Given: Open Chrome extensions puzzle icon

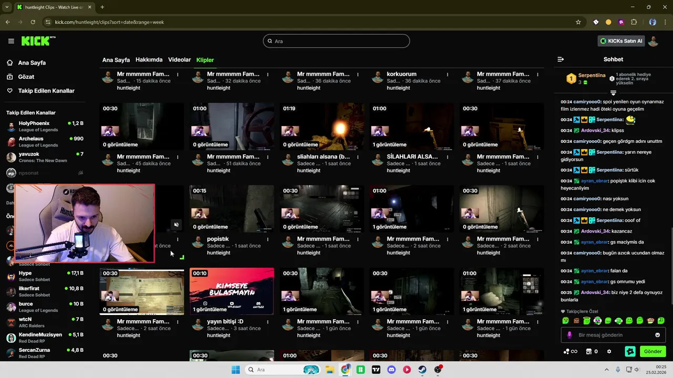Looking at the screenshot, I should click(x=634, y=22).
